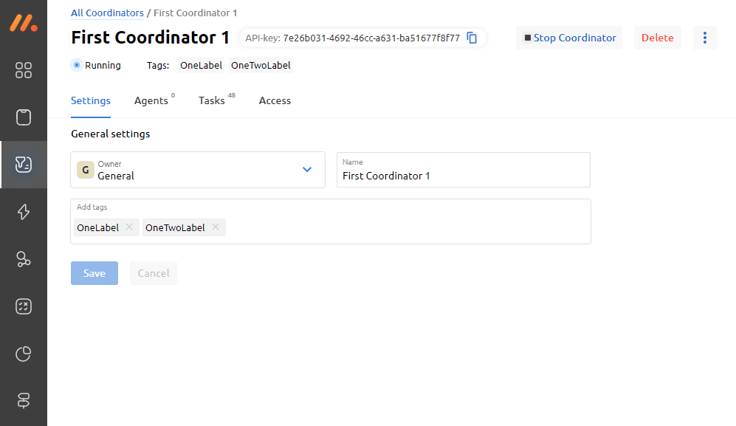736x426 pixels.
Task: Open the connected nodes icon in sidebar
Action: coord(24,259)
